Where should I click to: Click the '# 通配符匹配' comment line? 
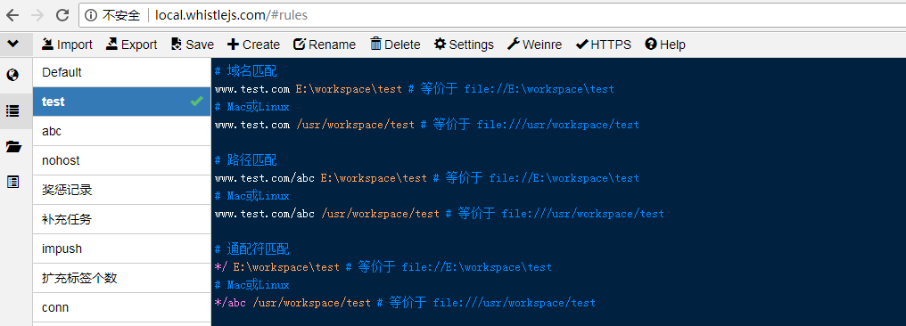point(252,249)
